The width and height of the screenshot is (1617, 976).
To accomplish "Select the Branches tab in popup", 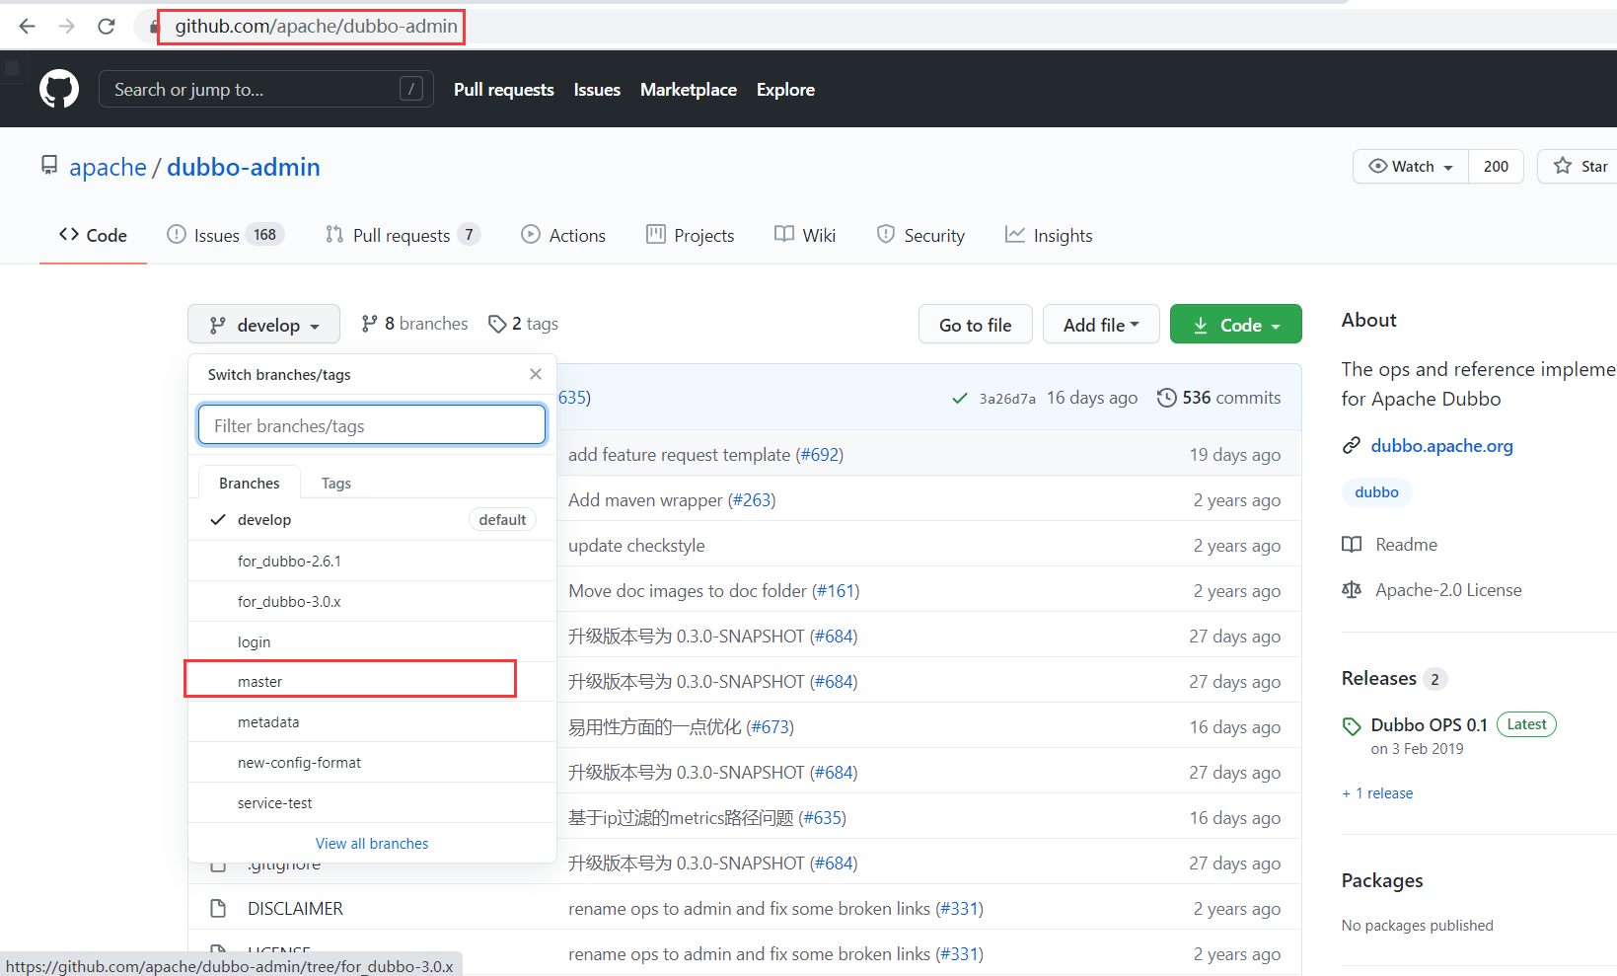I will 250,483.
